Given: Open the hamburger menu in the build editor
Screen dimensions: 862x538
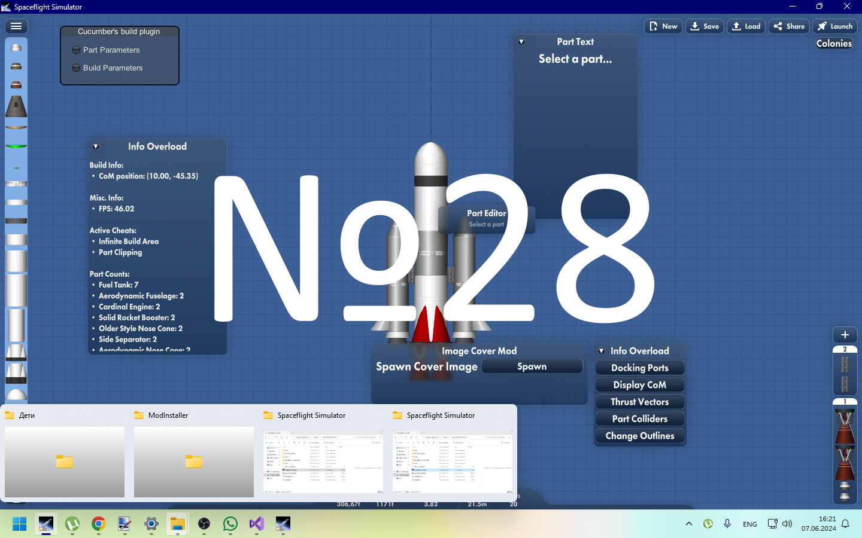Looking at the screenshot, I should [16, 26].
